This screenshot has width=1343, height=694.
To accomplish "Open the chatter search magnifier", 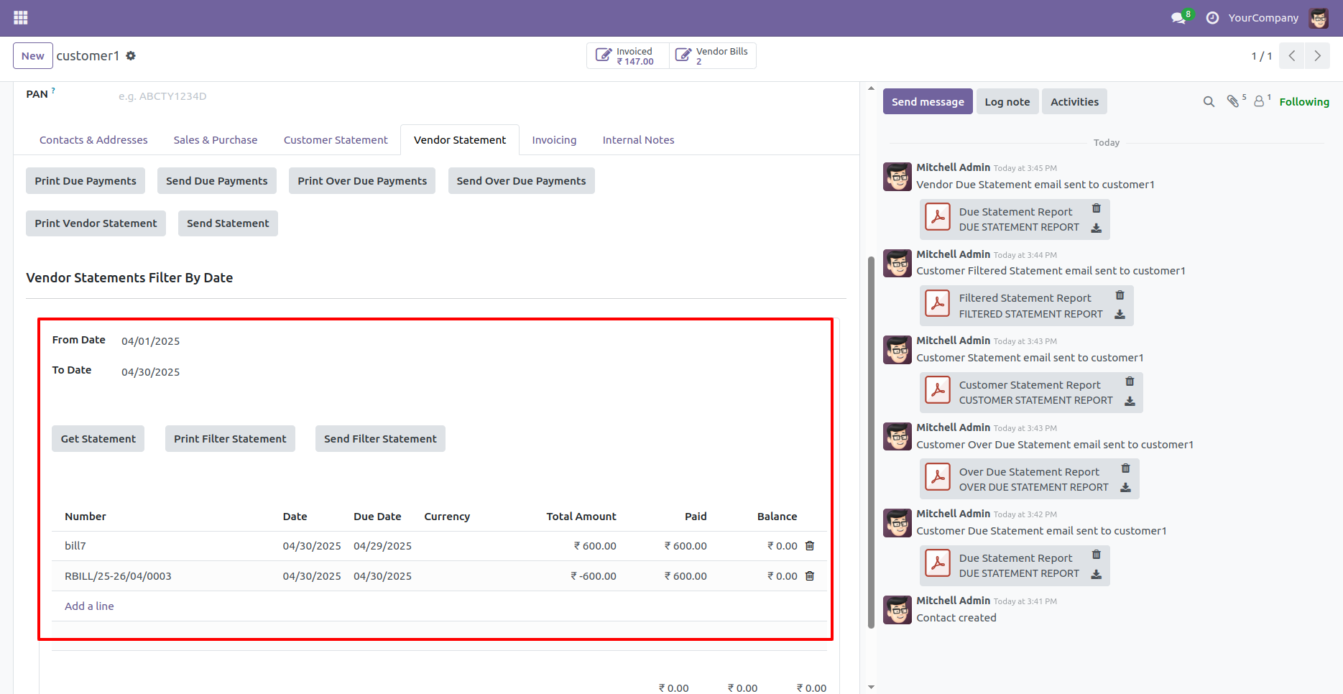I will (1208, 101).
